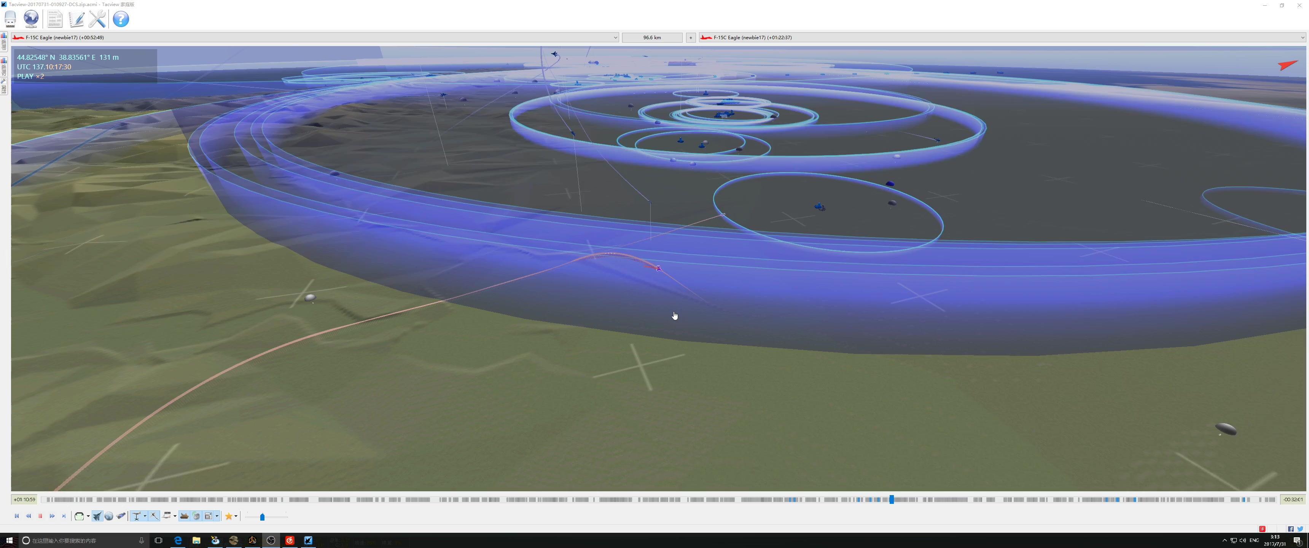
Task: Open the selection frame dropdown arrow
Action: point(217,516)
